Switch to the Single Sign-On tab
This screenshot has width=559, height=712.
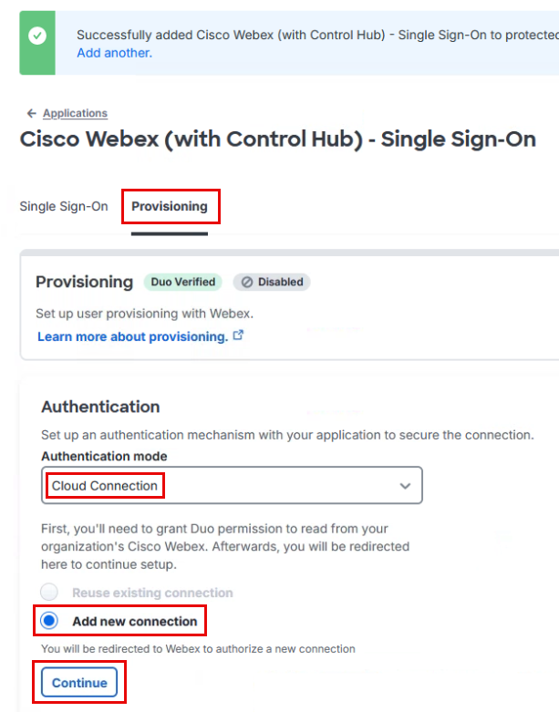pyautogui.click(x=64, y=207)
